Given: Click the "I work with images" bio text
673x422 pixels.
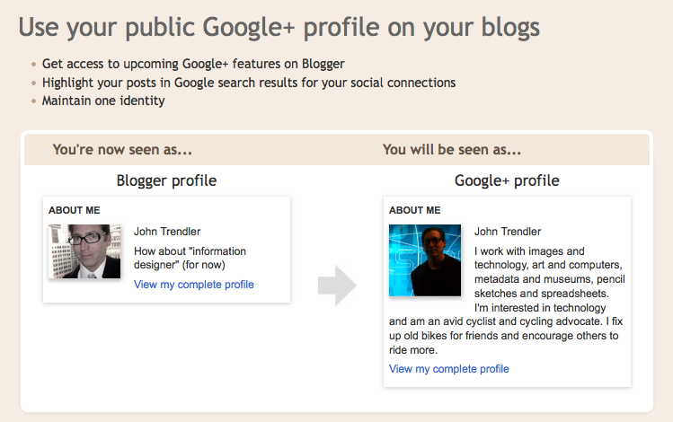Looking at the screenshot, I should click(x=529, y=251).
